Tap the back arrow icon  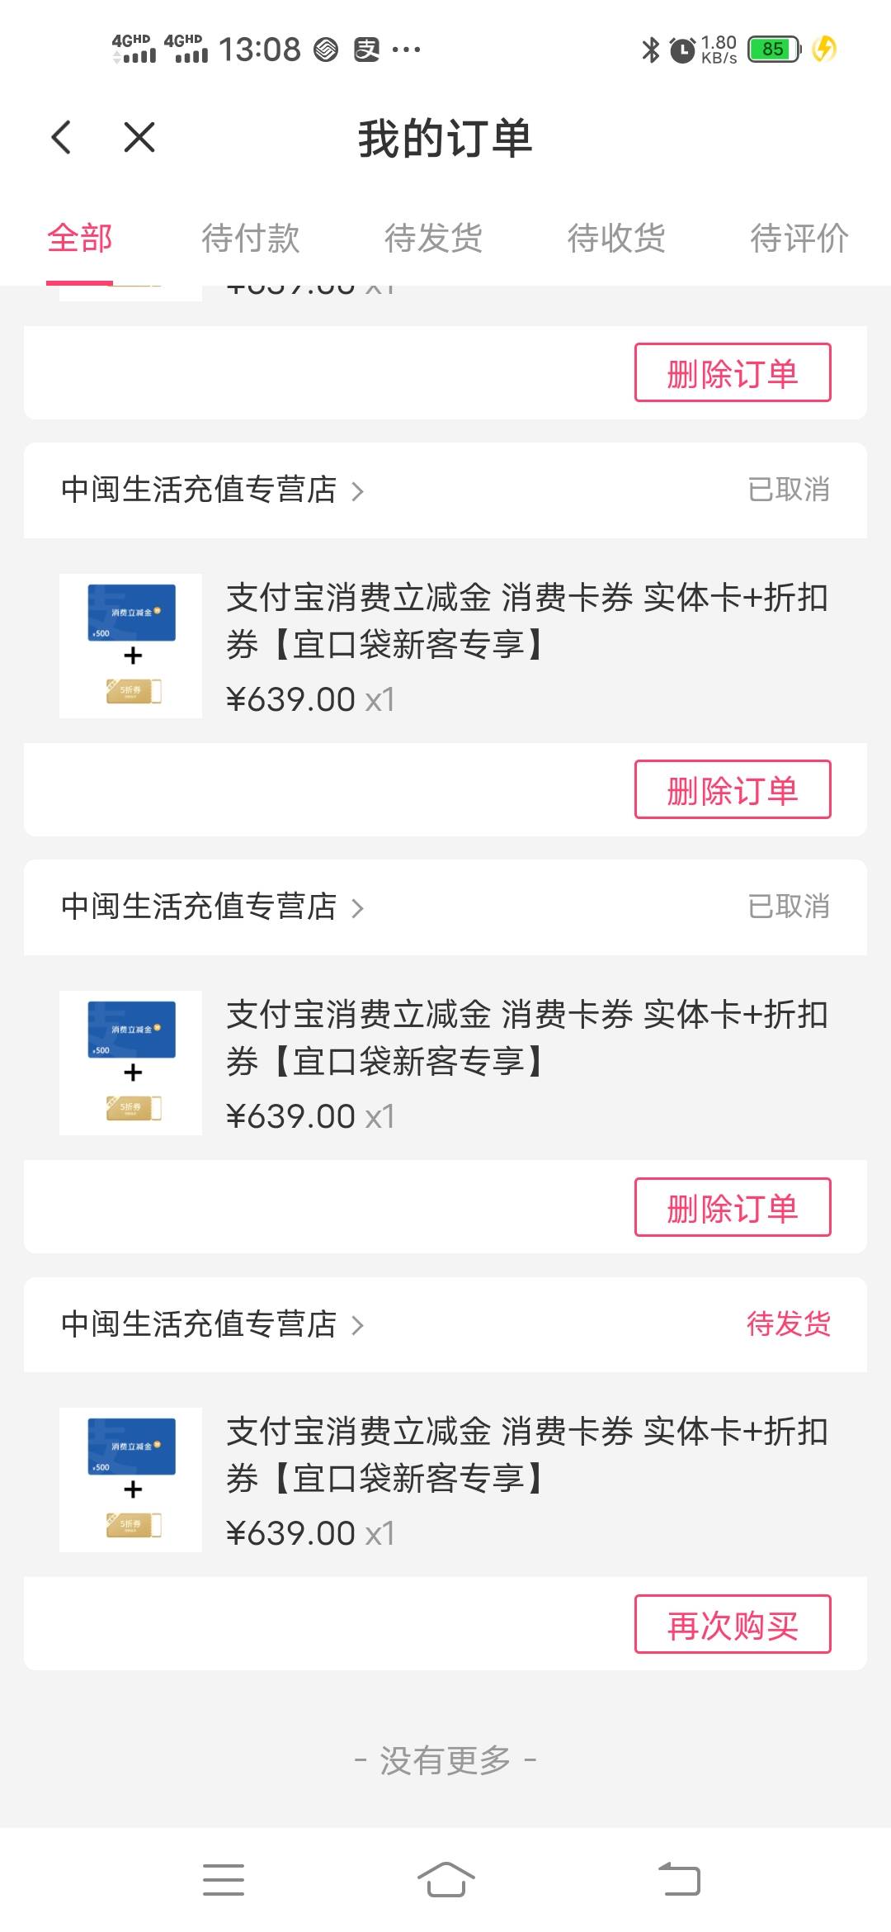point(62,137)
